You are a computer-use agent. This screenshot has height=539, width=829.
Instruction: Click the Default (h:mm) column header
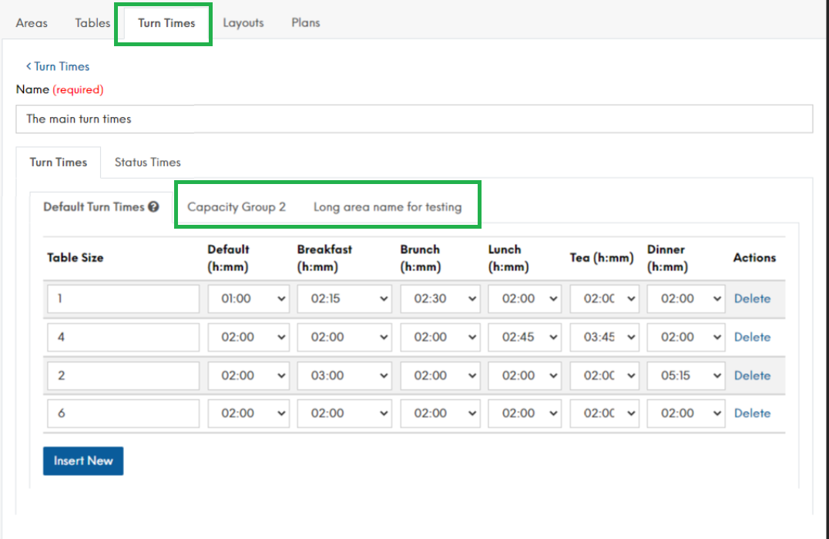tap(228, 258)
